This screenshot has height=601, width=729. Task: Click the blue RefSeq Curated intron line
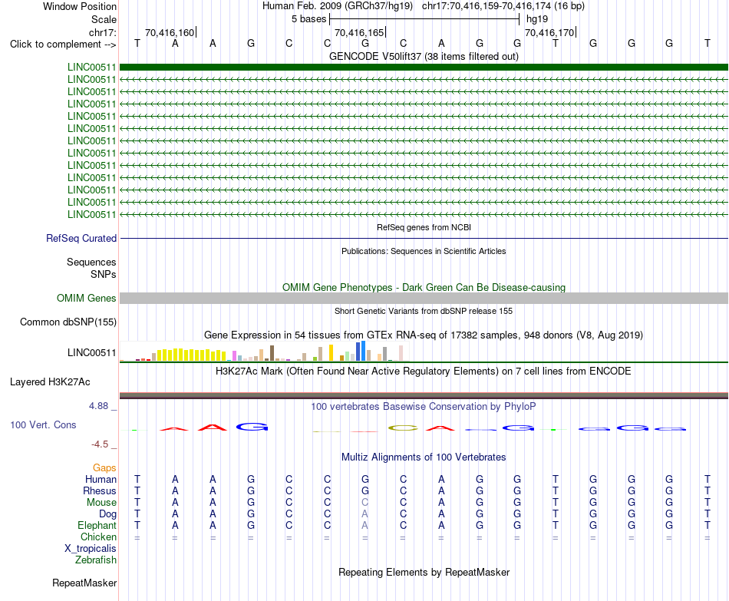424,238
